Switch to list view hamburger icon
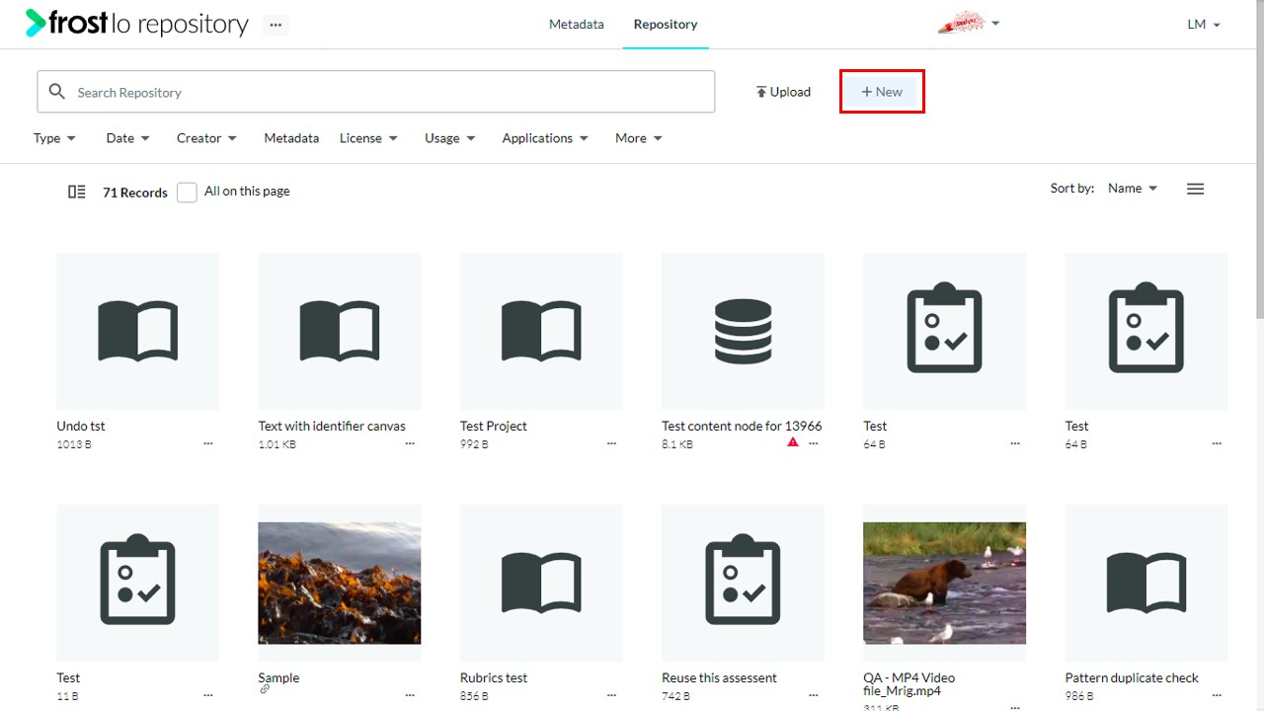Screen dimensions: 1264x711 coord(1195,189)
